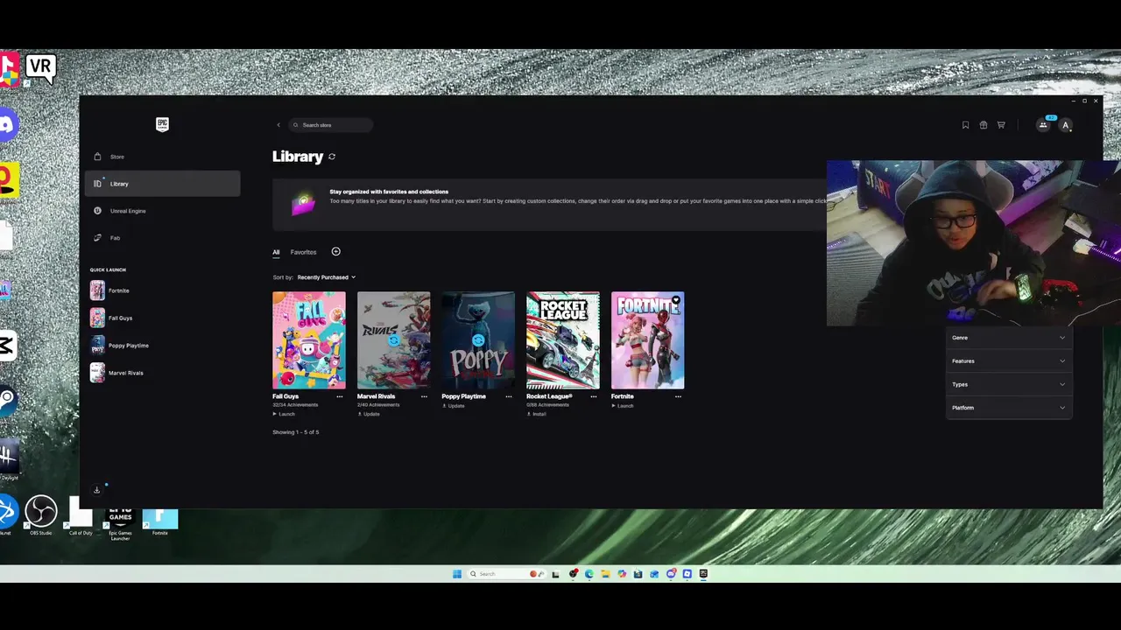Screen dimensions: 1121x630
Task: Expand the Platform filter
Action: coord(1009,408)
